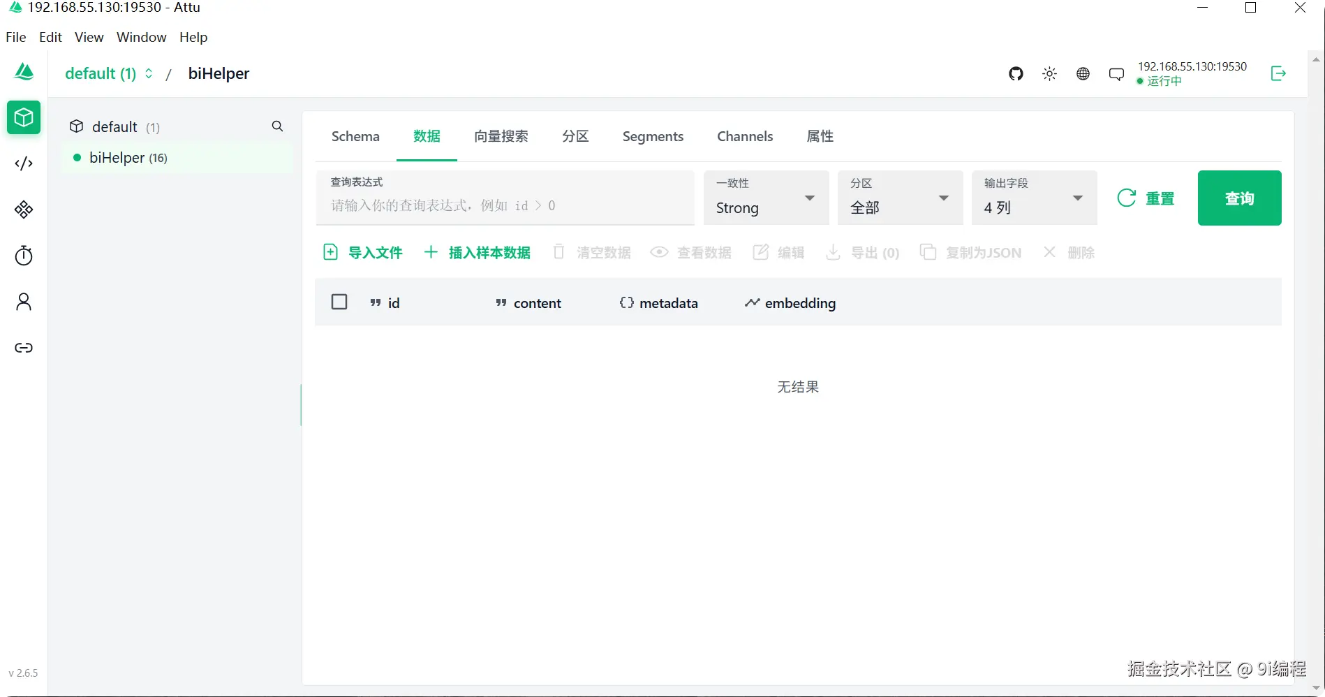Click the download icon for 导出

(x=833, y=252)
